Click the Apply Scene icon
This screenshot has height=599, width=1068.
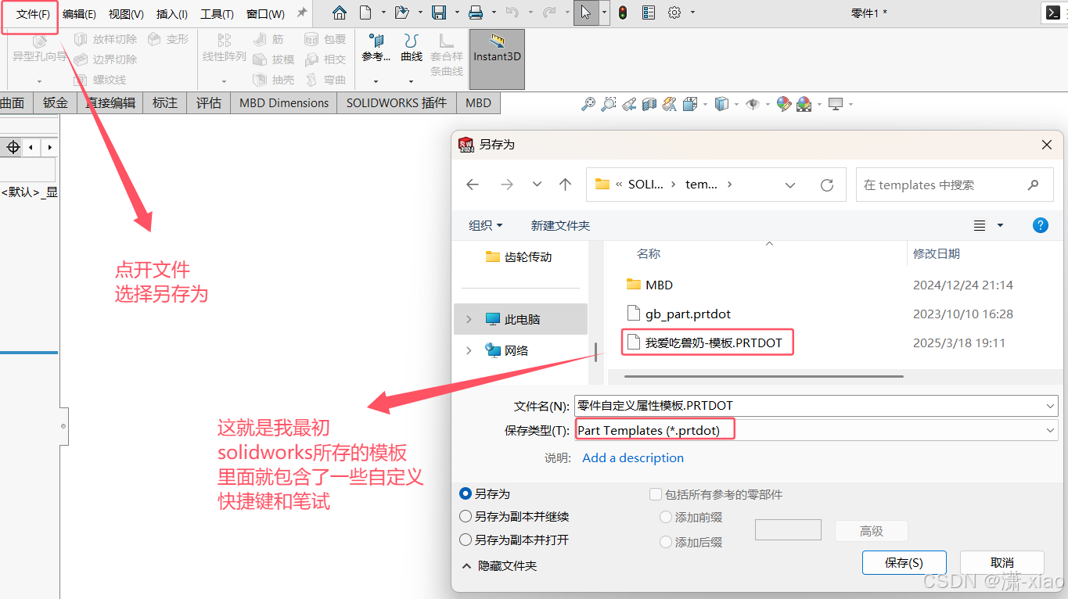tap(804, 104)
